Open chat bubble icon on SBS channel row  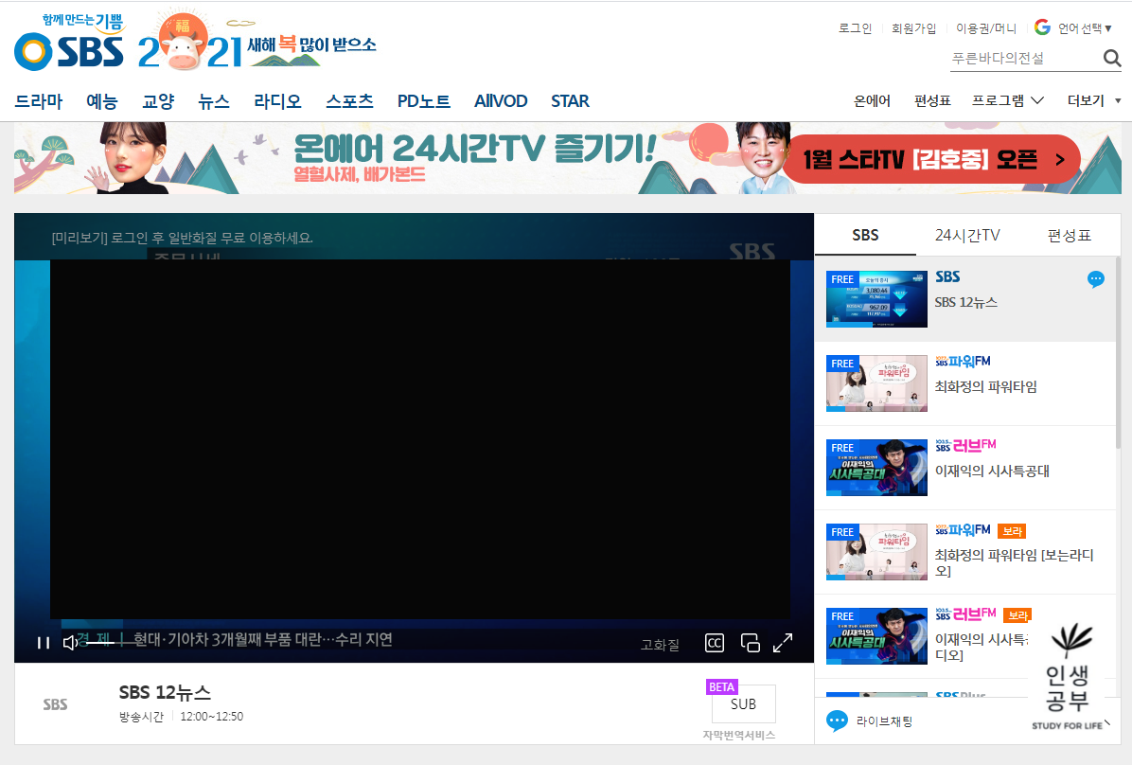(1096, 279)
